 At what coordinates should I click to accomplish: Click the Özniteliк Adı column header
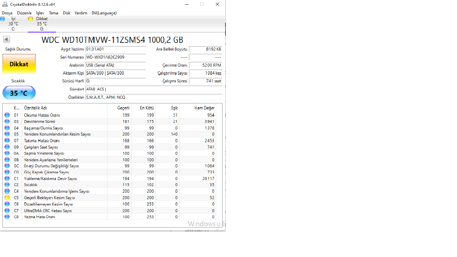coord(65,108)
